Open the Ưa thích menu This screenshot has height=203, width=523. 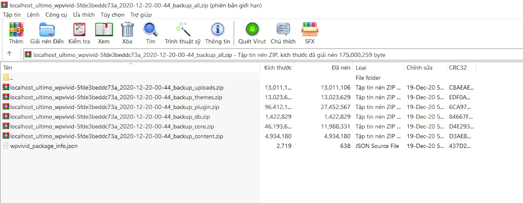coord(84,15)
